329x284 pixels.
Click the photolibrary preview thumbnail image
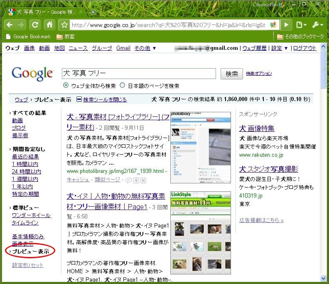pyautogui.click(x=201, y=147)
